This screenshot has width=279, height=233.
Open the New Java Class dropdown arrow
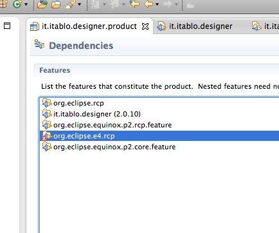pyautogui.click(x=26, y=5)
